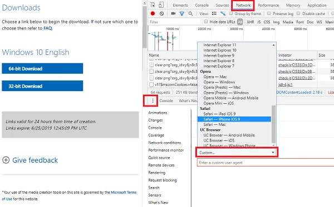334x207 pixels.
Task: Enable the Hide data URLs checkbox
Action: [x=206, y=22]
